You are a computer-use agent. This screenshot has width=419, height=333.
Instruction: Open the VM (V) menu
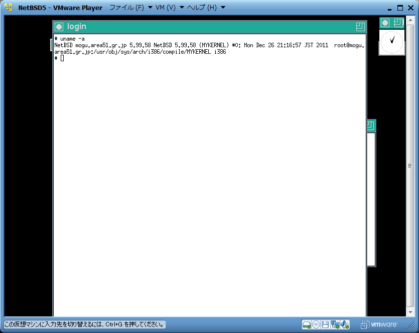[x=170, y=8]
